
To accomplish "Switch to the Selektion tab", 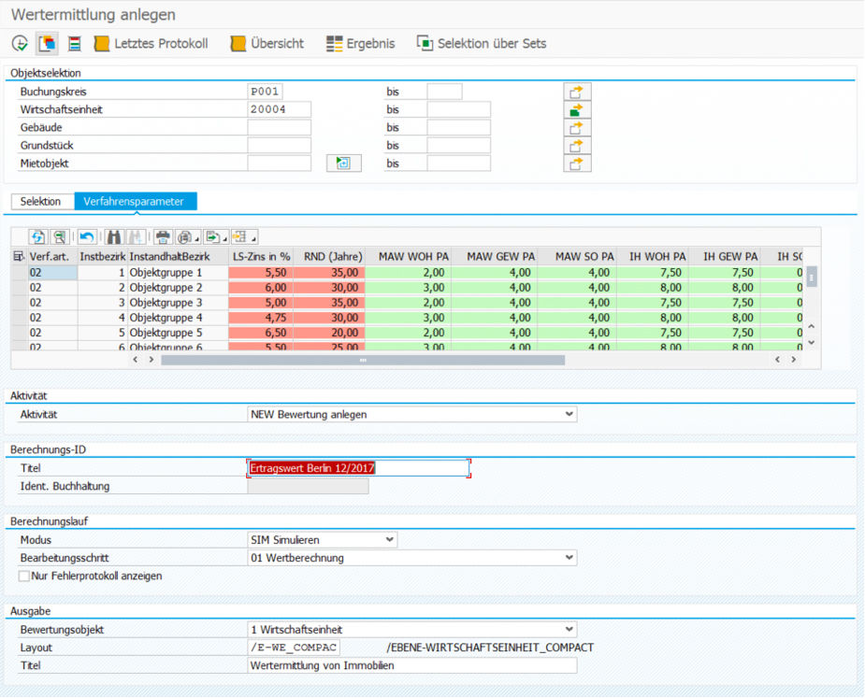I will tap(40, 202).
